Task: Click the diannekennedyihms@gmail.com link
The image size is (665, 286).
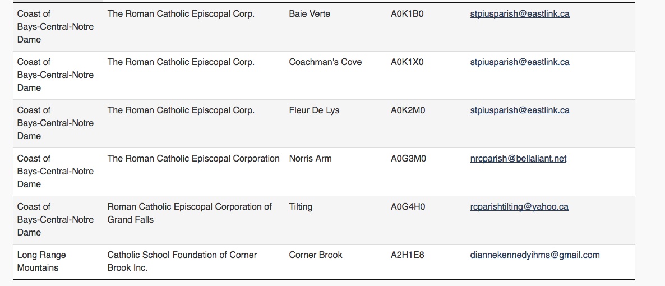Action: click(534, 255)
